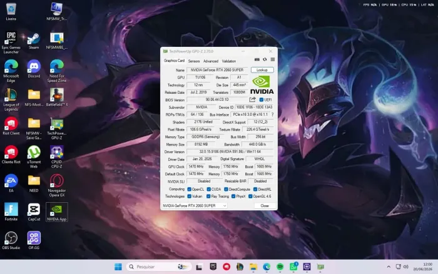Toggle the DirectML checkbox
This screenshot has height=274, width=438.
(x=255, y=189)
